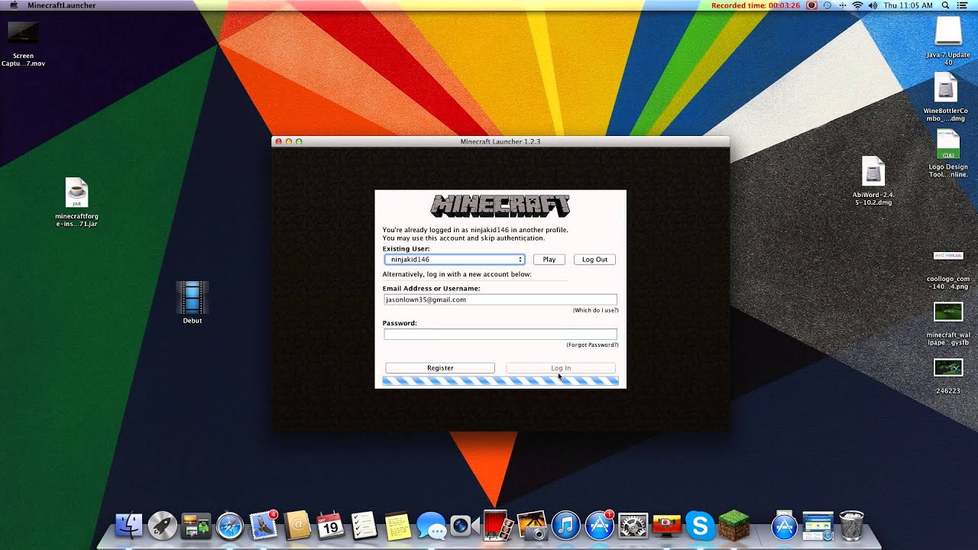Open Skype from the dock
This screenshot has width=978, height=550.
click(700, 526)
